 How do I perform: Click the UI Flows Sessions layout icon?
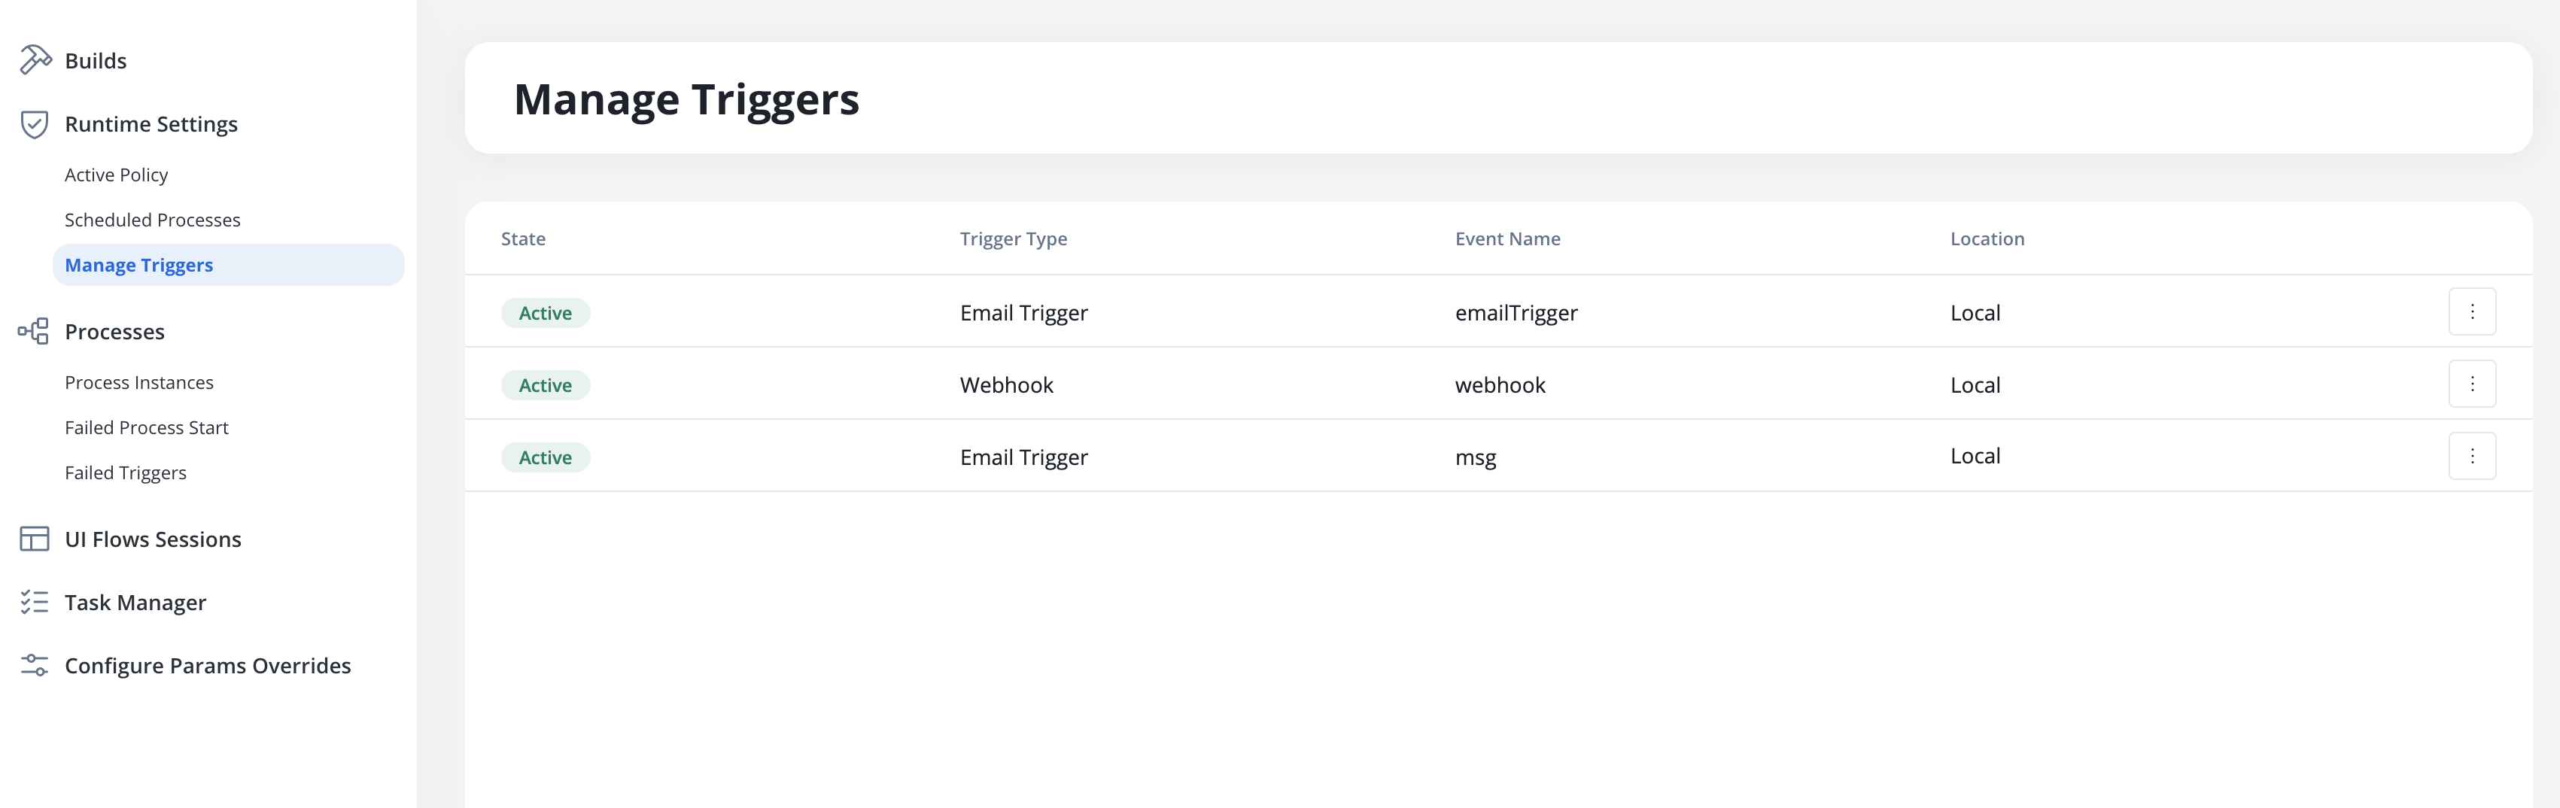(35, 539)
